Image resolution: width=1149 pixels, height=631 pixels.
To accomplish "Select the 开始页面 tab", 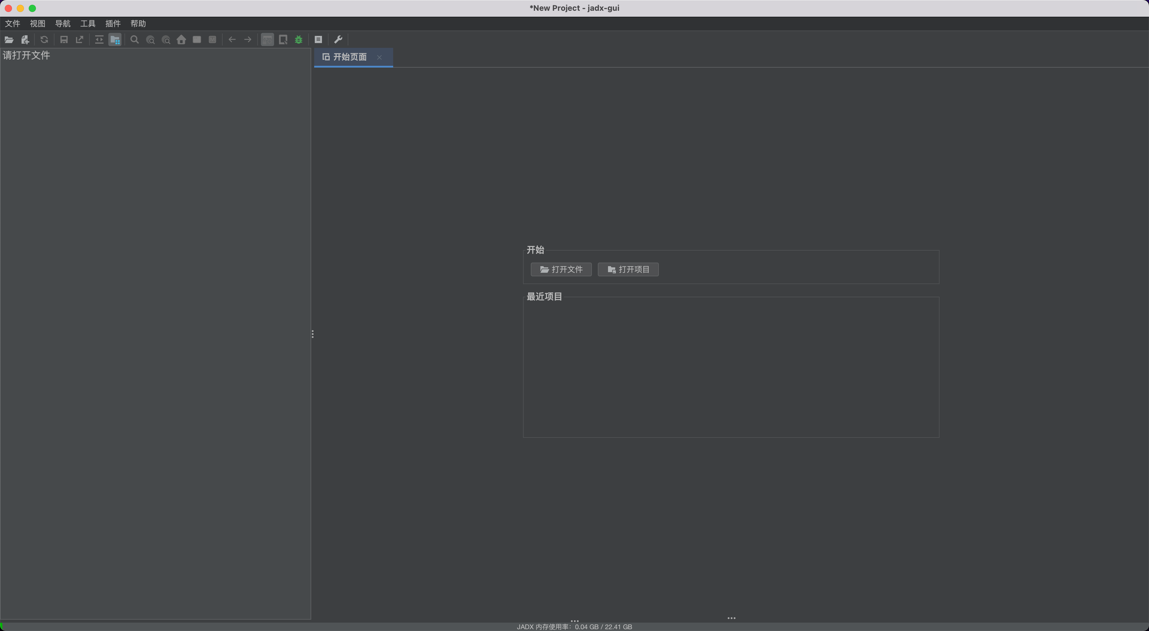I will pos(350,57).
